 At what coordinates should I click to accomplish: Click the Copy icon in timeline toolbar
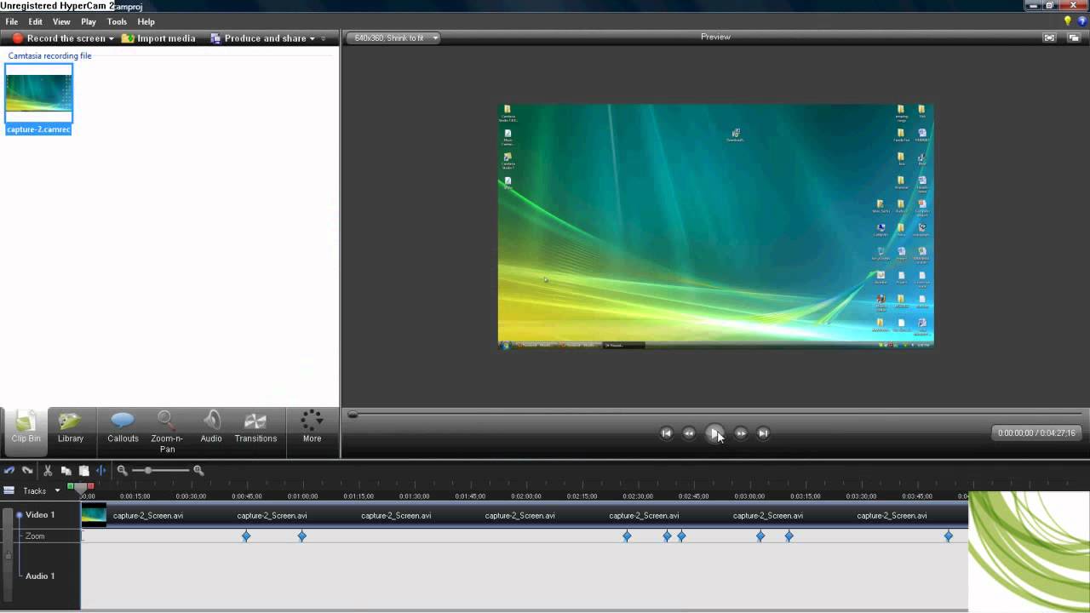[x=66, y=470]
